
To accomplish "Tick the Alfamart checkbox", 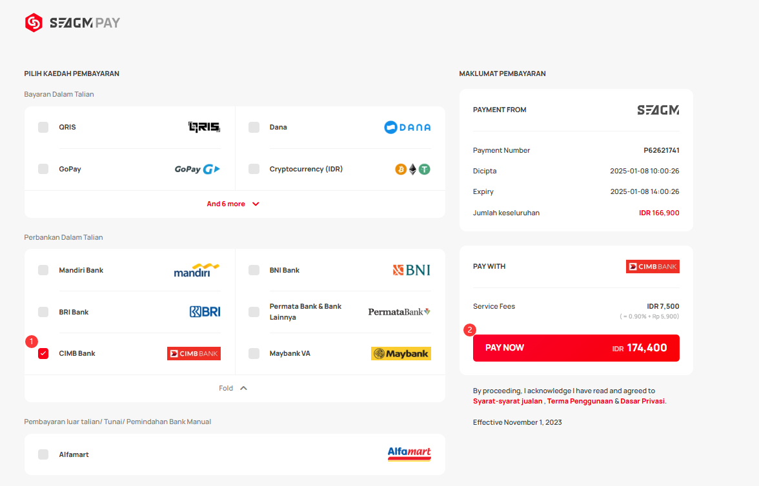I will [43, 454].
